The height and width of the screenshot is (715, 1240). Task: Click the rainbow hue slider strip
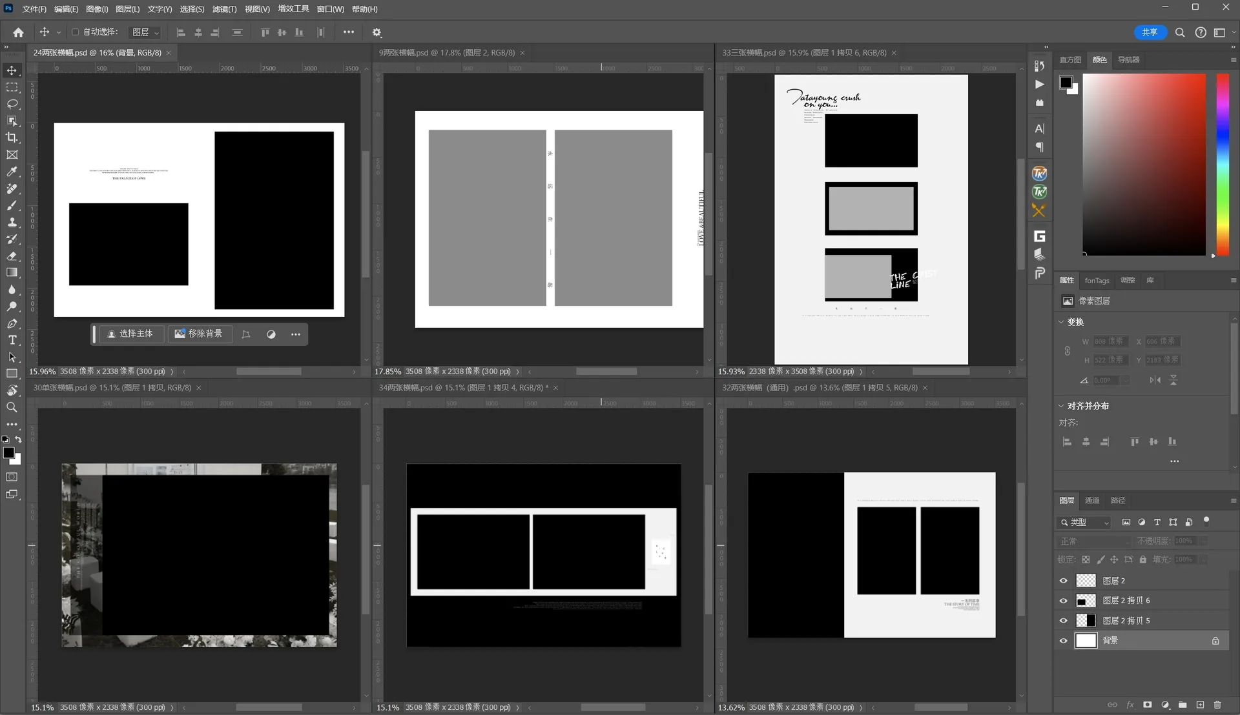pyautogui.click(x=1223, y=165)
